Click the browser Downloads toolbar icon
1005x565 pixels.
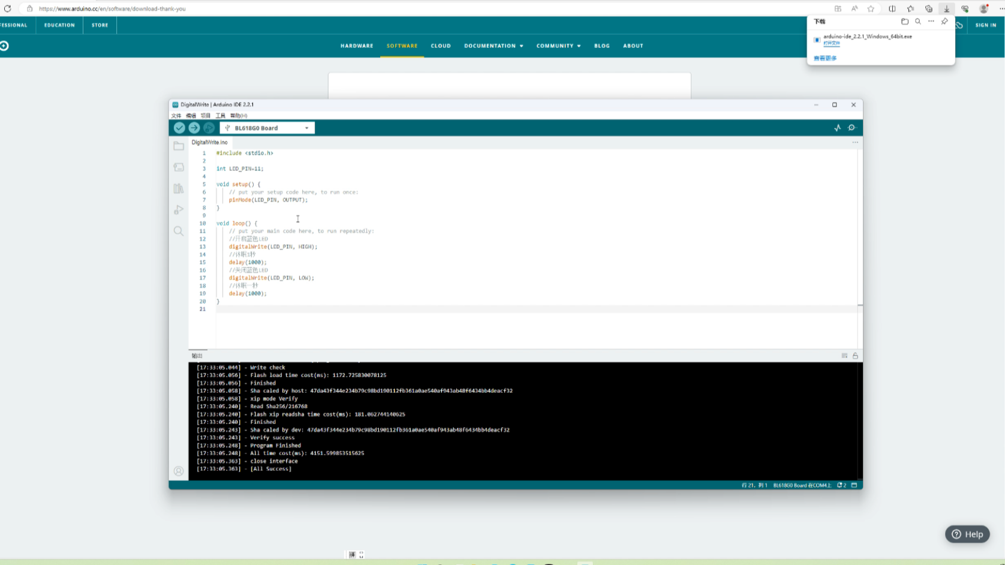coord(947,8)
